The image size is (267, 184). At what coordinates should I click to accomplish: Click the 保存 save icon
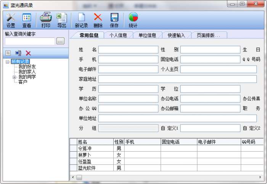pyautogui.click(x=114, y=20)
